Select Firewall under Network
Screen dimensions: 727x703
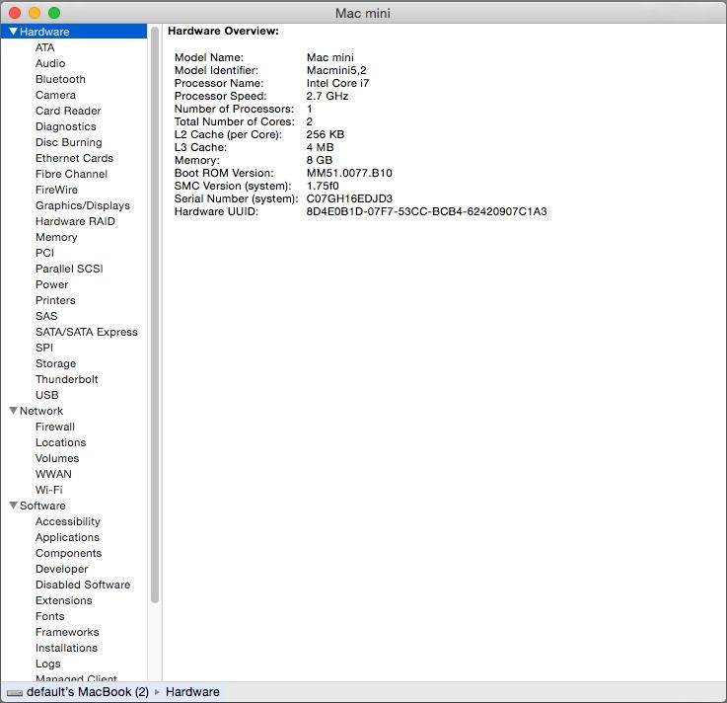pos(54,427)
